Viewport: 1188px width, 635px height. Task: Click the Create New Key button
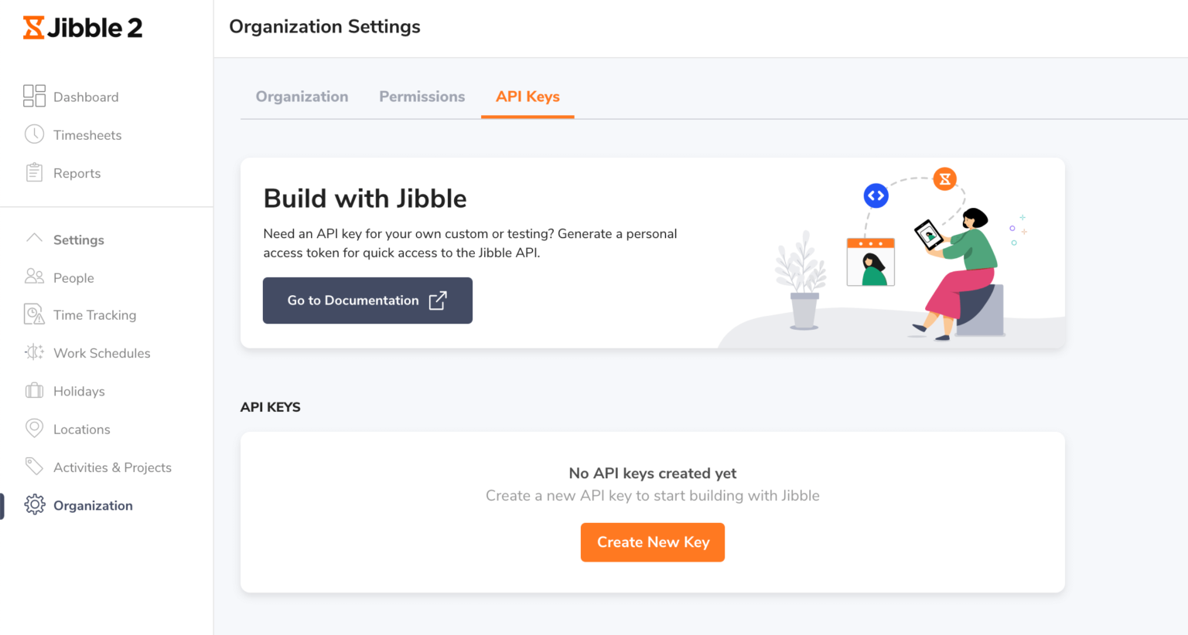[652, 542]
